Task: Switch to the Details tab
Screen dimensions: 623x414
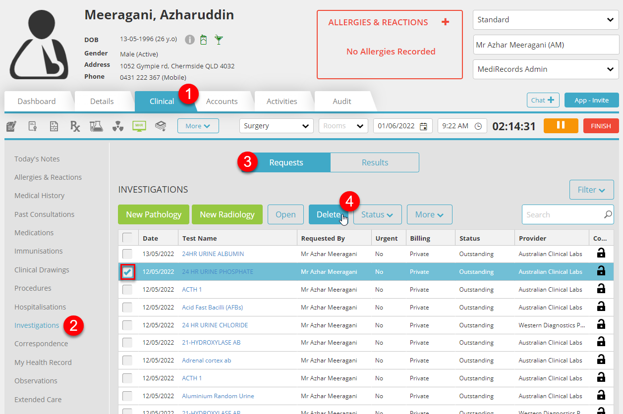Action: [102, 101]
